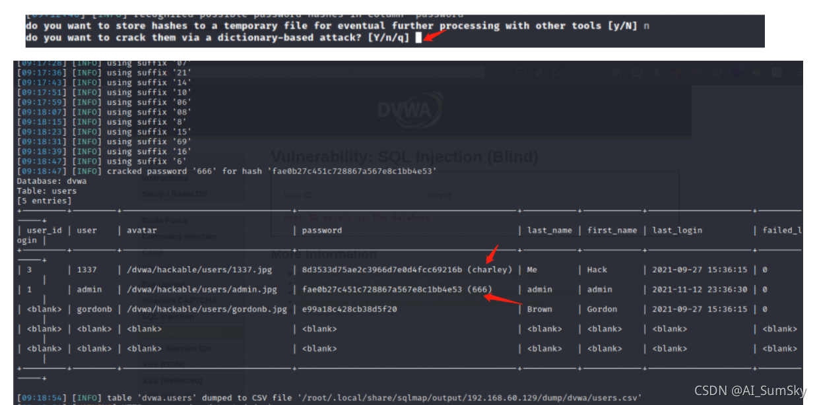Screen dimensions: 817x405
Task: Select the log line using suffix '10'
Action: [104, 92]
